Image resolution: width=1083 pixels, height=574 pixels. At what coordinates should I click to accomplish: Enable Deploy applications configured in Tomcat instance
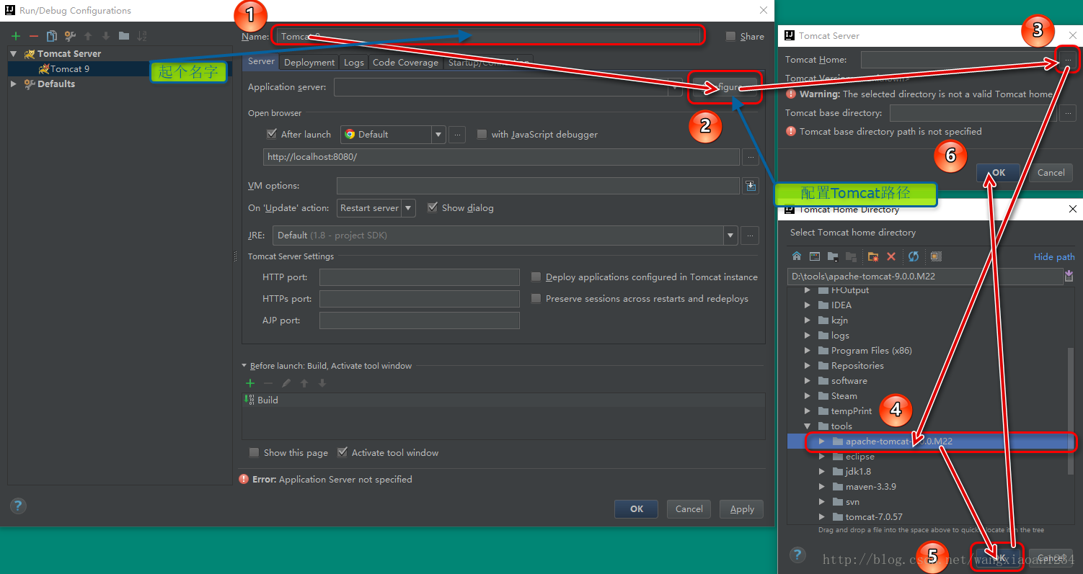[x=536, y=277]
